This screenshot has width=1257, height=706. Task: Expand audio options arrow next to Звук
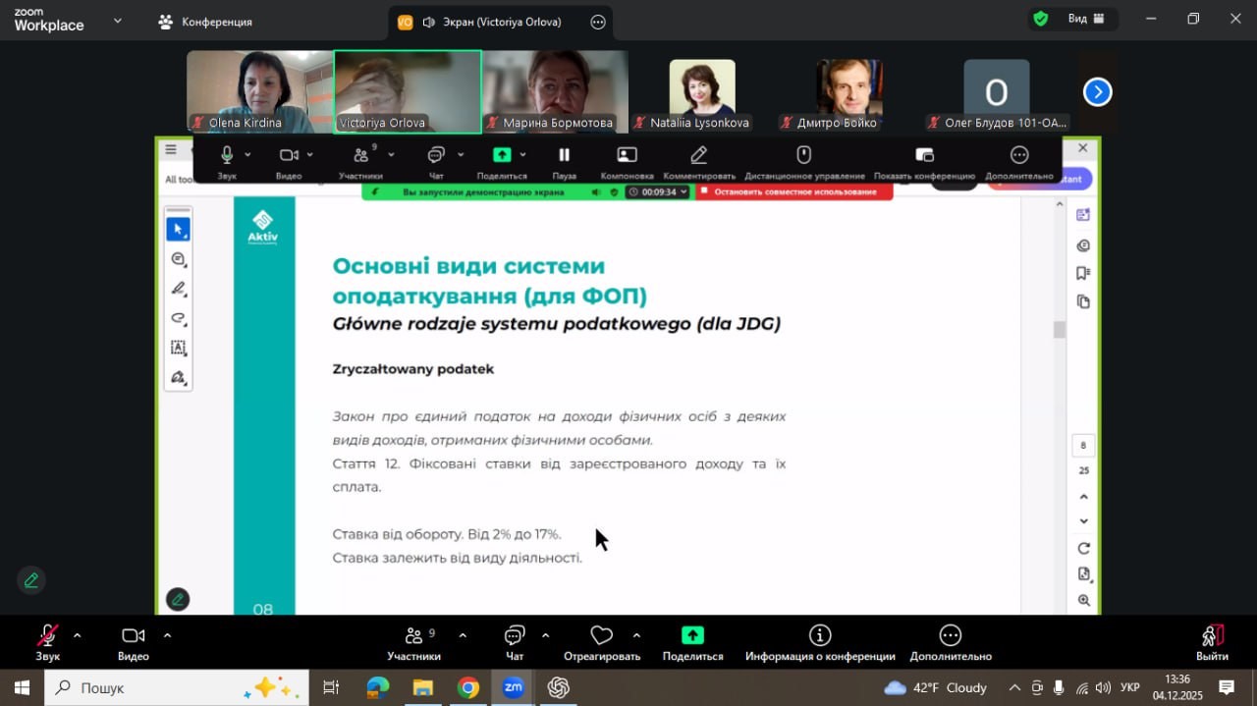(78, 635)
